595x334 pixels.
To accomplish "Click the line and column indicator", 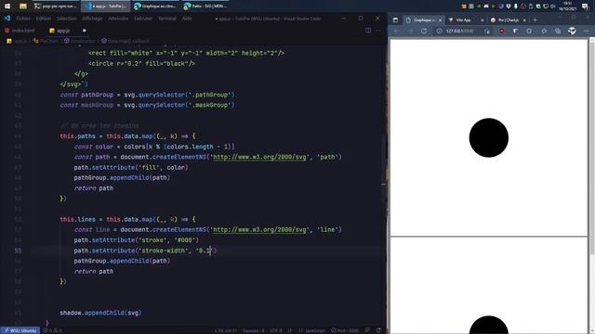I will 225,330.
